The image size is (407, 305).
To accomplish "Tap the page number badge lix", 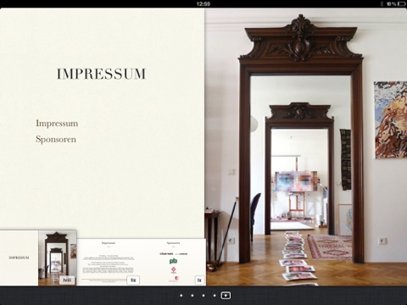I will click(x=133, y=280).
